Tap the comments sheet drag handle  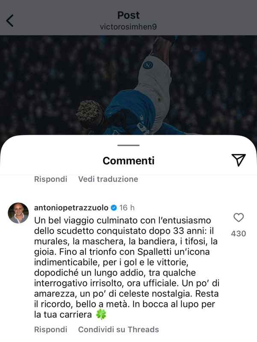pyautogui.click(x=128, y=145)
